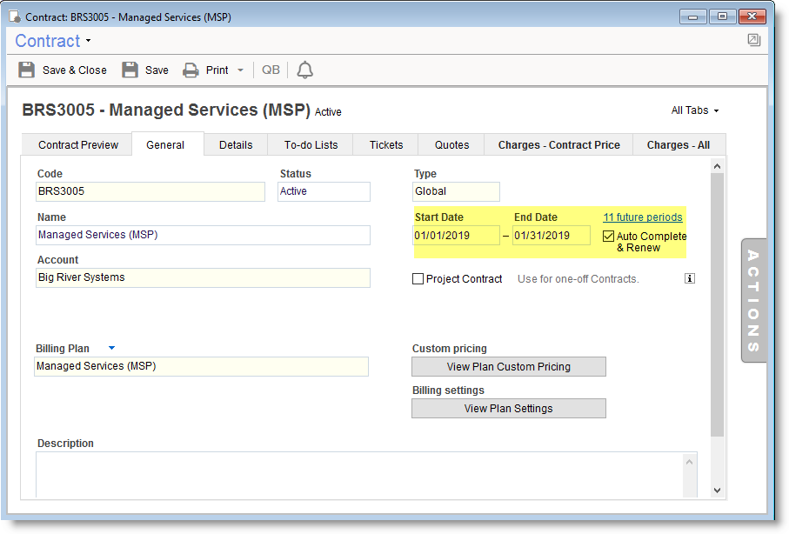
Task: Click the contract window title bar icon
Action: [15, 17]
